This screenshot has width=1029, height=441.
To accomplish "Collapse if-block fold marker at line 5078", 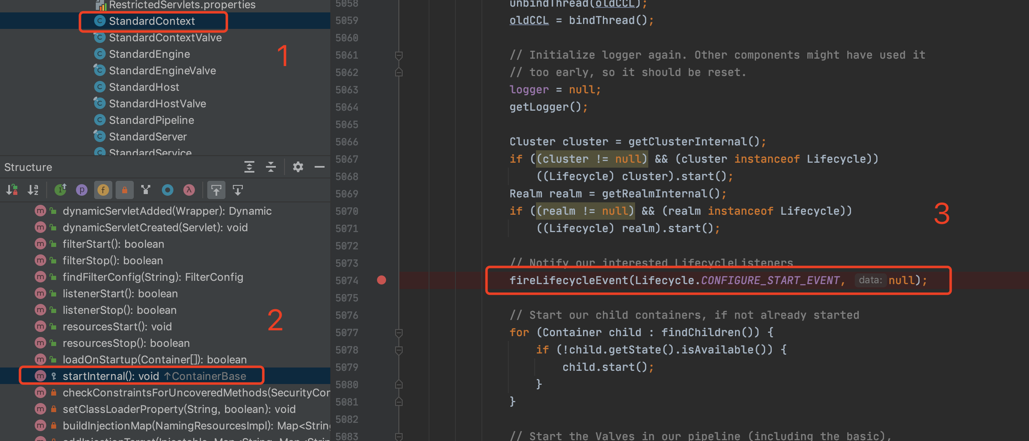I will (x=399, y=350).
